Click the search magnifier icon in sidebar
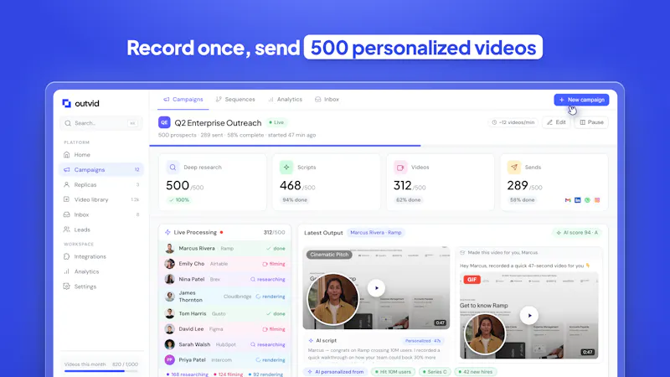This screenshot has width=670, height=377. click(68, 123)
